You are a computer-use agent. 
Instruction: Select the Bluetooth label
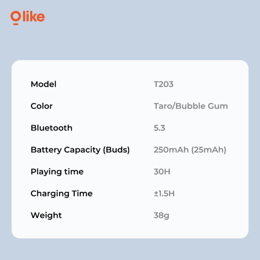pyautogui.click(x=51, y=128)
